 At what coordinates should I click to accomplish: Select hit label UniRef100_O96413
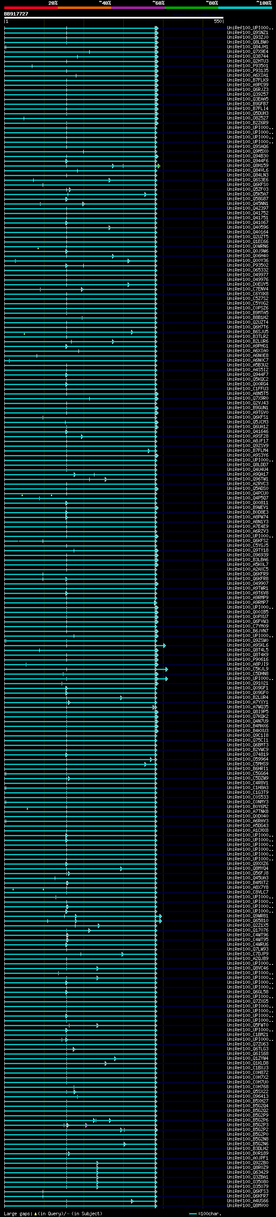pyautogui.click(x=248, y=1097)
